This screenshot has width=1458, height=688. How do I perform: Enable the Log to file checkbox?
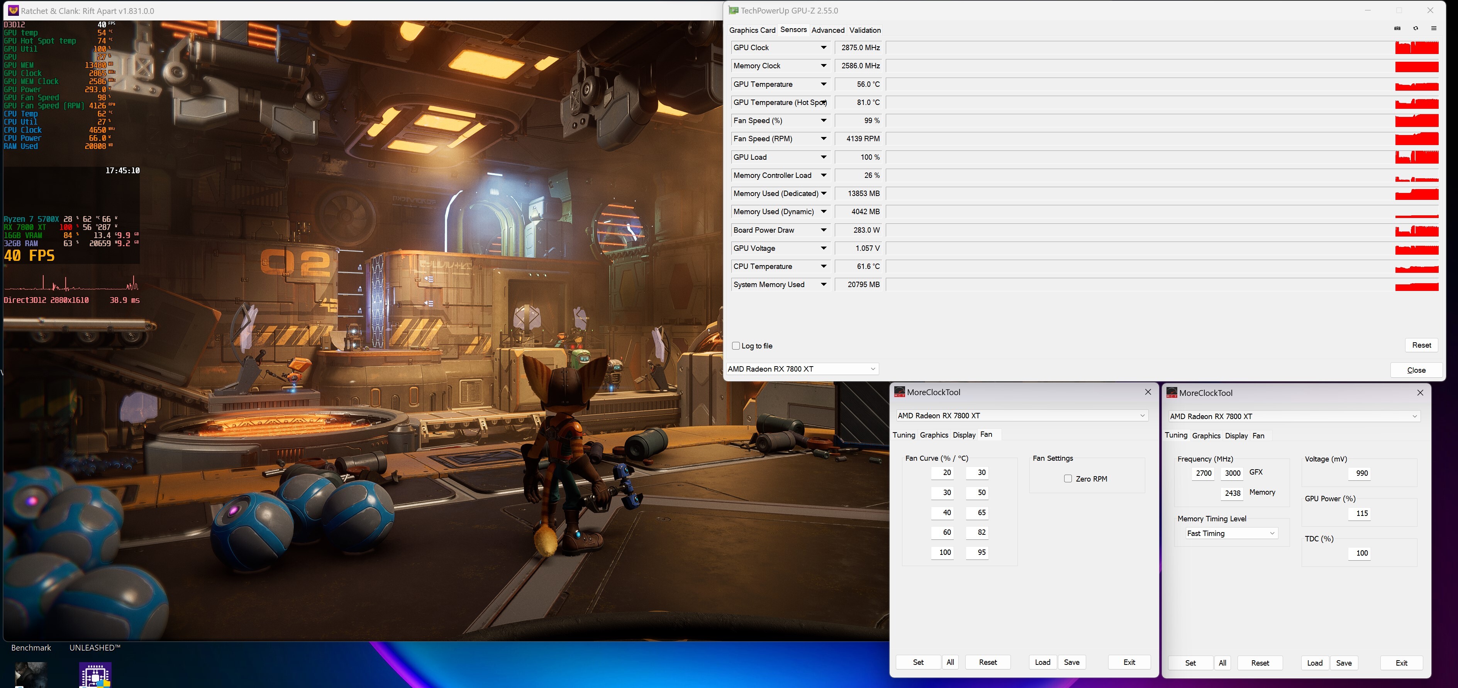click(736, 346)
